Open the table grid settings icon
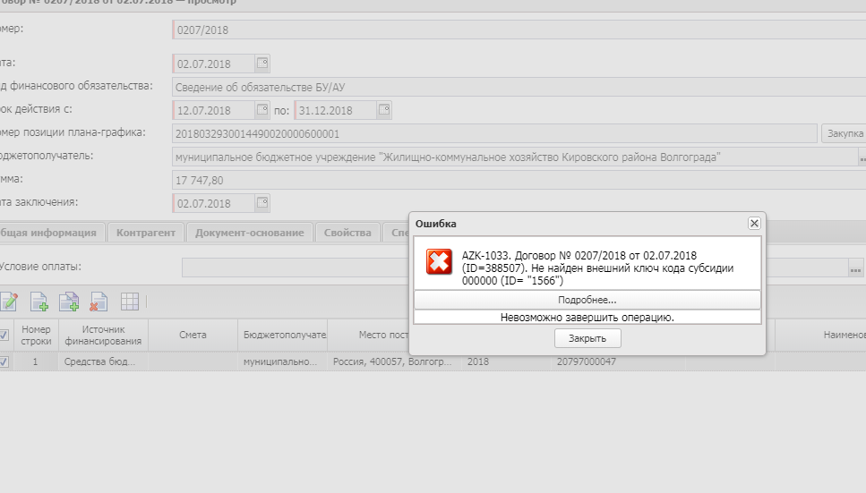This screenshot has height=493, width=866. pos(130,302)
